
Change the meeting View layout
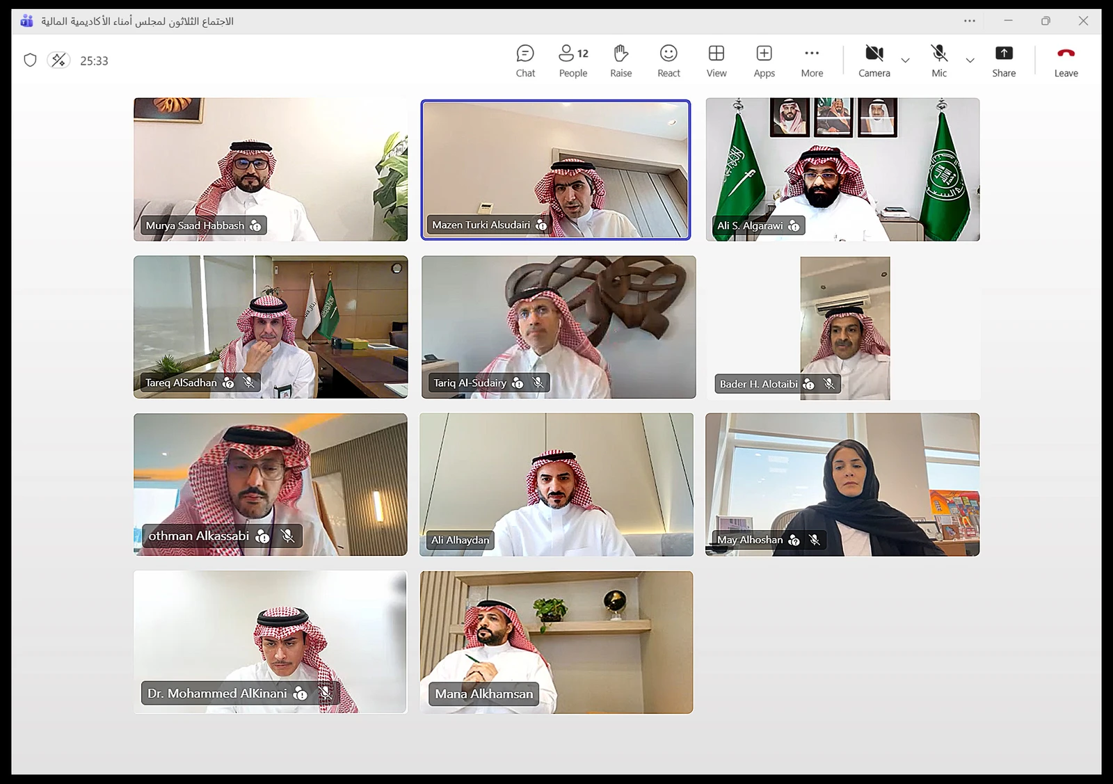click(716, 61)
